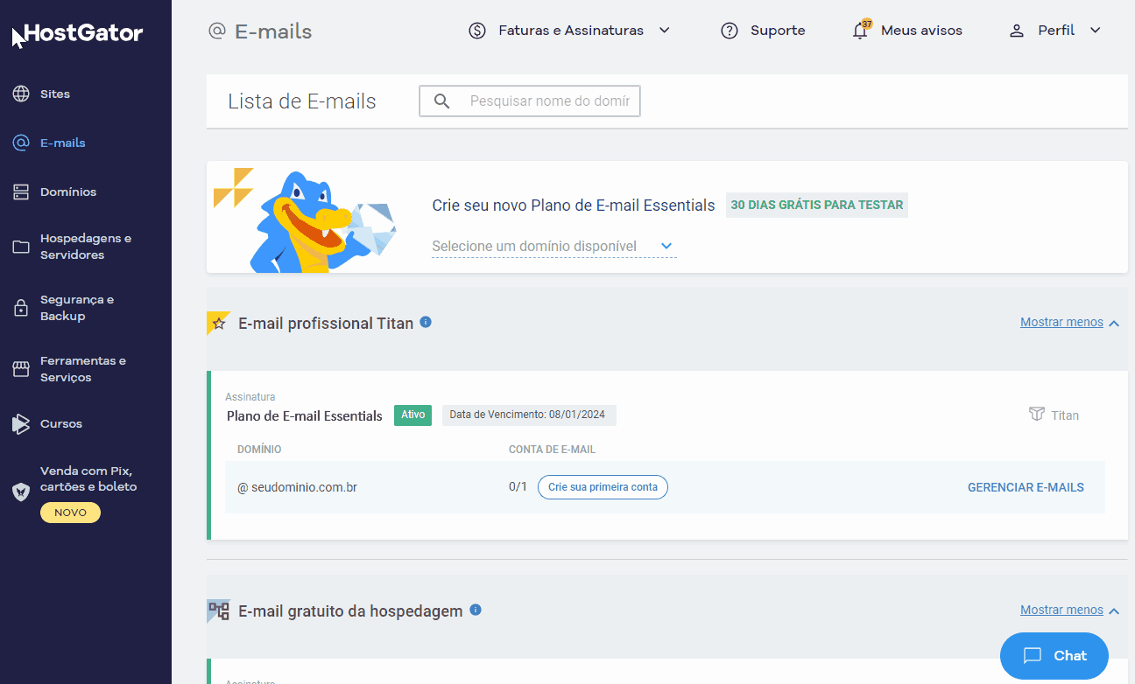This screenshot has width=1135, height=684.
Task: Click Plano de E-mail Essentials subscription name
Action: pyautogui.click(x=305, y=416)
